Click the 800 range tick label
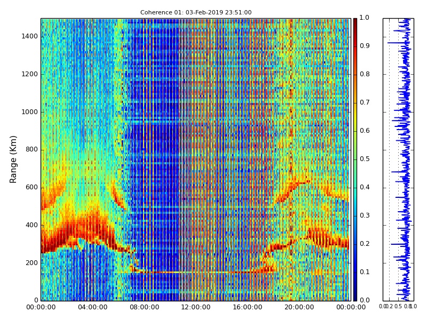The width and height of the screenshot is (427, 320). 32,149
